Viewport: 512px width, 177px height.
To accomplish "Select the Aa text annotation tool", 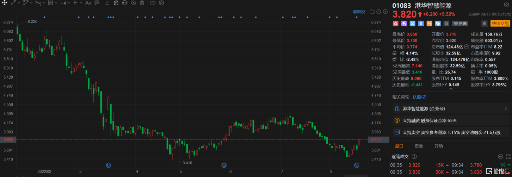I will tap(88, 3).
